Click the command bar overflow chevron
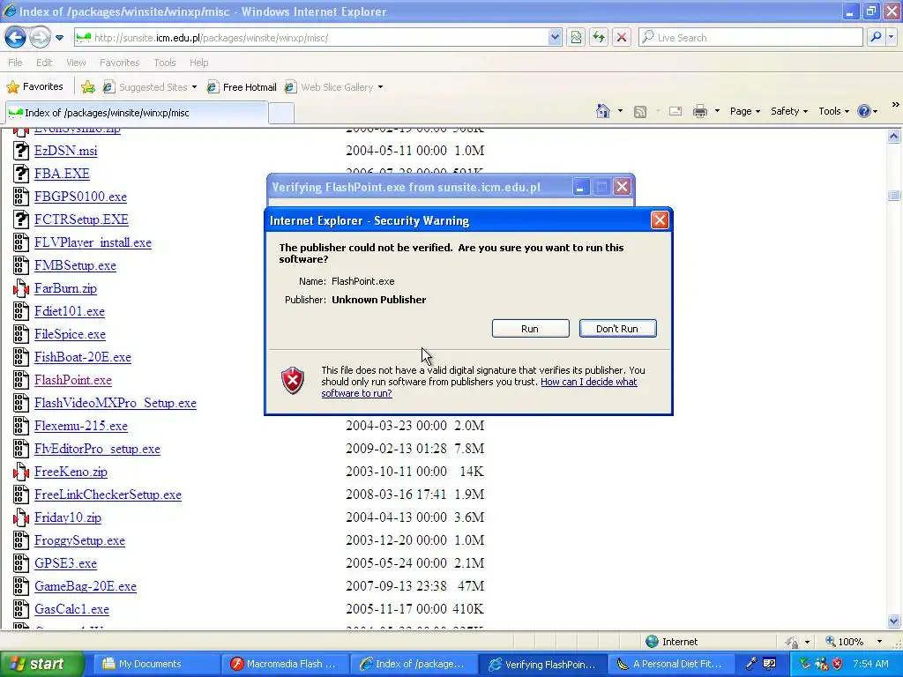This screenshot has width=903, height=677. (895, 104)
